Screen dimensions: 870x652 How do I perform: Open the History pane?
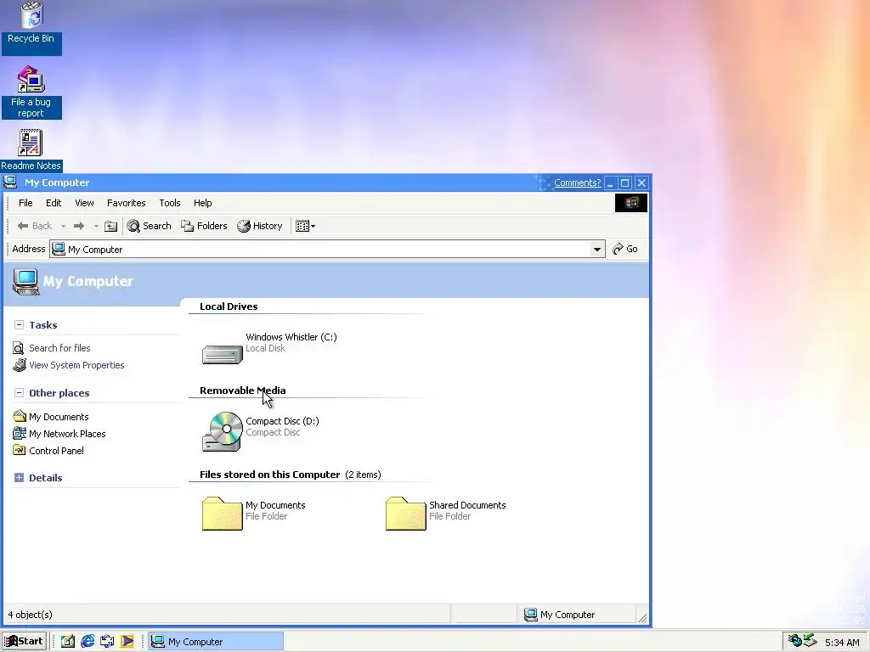coord(260,226)
